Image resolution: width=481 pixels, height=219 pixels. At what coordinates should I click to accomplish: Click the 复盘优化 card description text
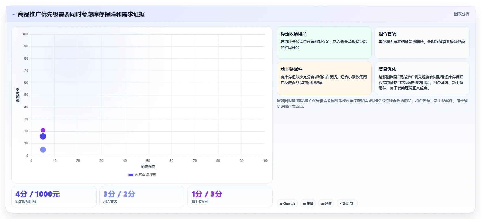click(x=421, y=83)
